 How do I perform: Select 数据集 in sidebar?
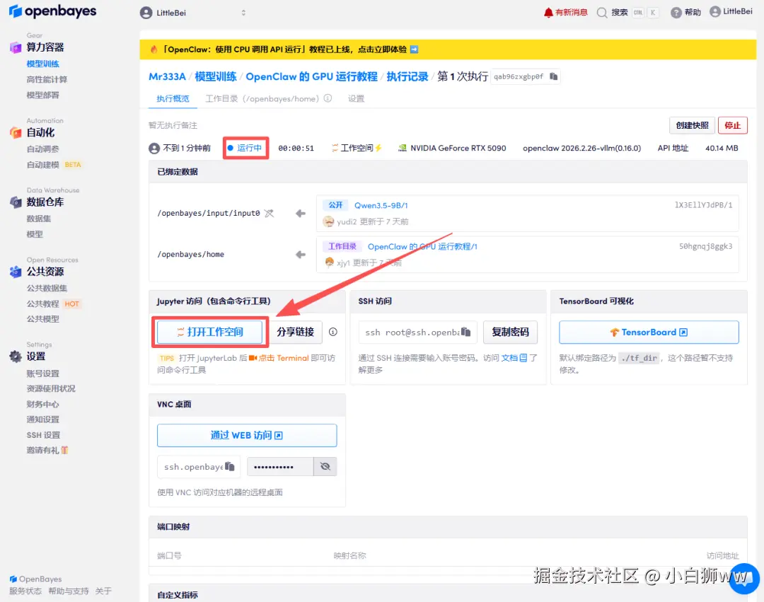click(38, 219)
